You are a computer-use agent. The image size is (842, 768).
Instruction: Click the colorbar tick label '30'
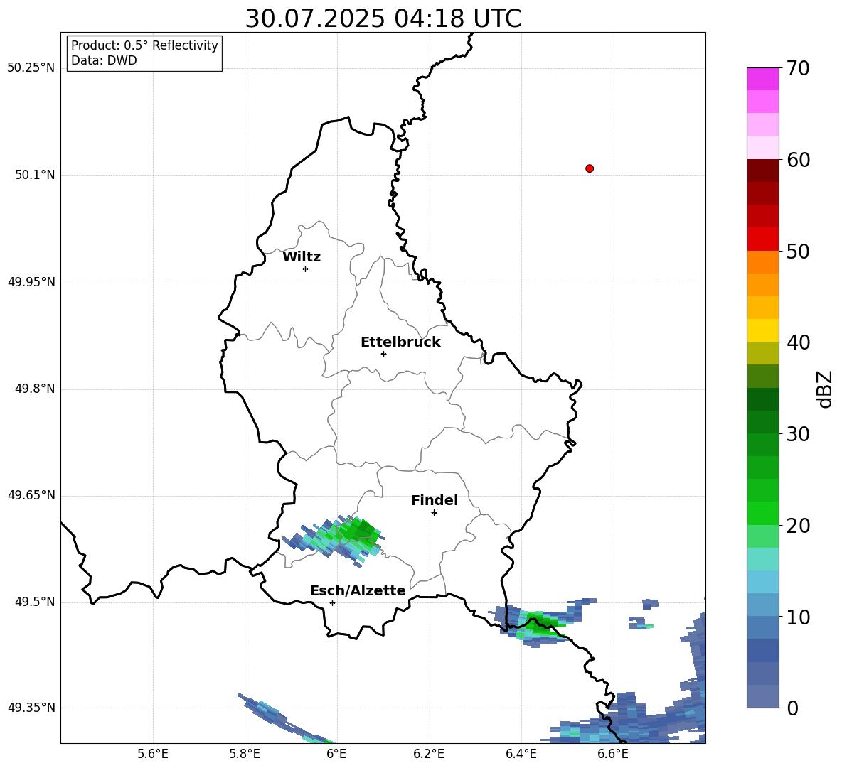798,434
